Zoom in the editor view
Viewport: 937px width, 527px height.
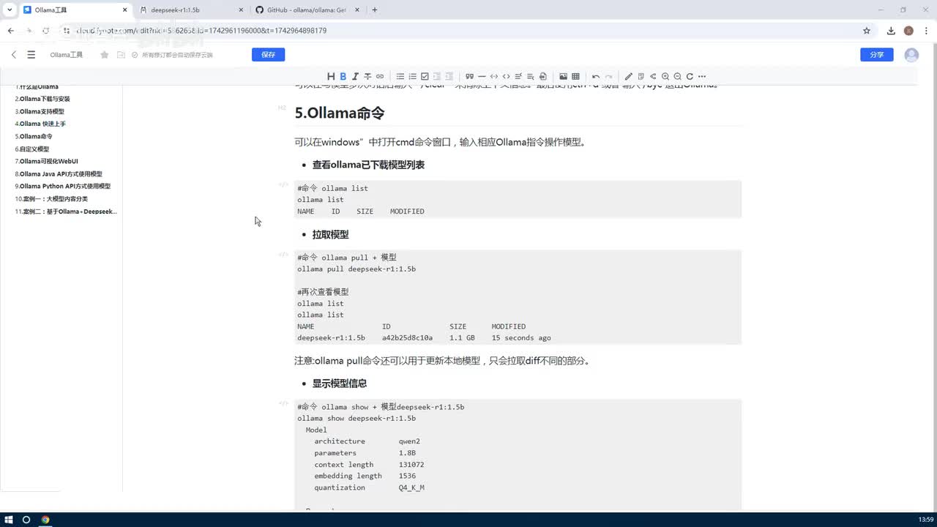coord(665,76)
